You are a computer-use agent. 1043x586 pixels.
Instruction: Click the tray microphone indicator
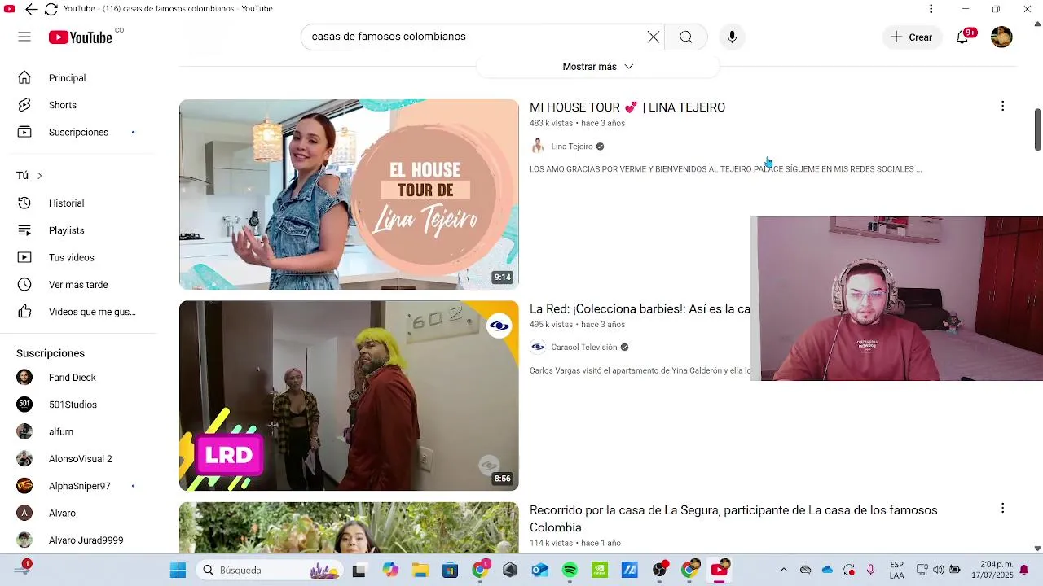[x=871, y=571]
